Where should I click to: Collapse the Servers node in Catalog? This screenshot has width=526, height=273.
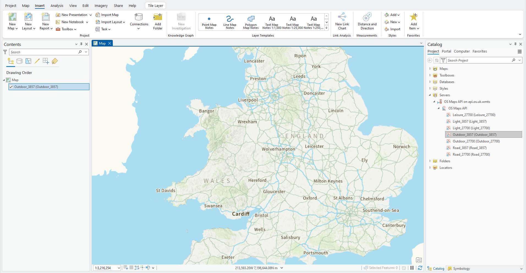click(430, 95)
